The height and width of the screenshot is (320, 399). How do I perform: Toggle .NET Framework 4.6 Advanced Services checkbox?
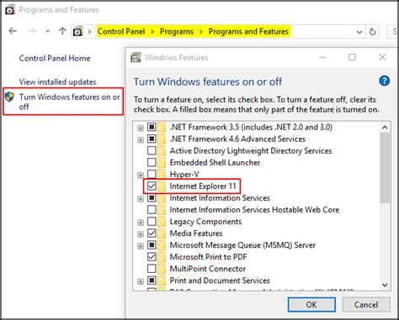(x=152, y=139)
